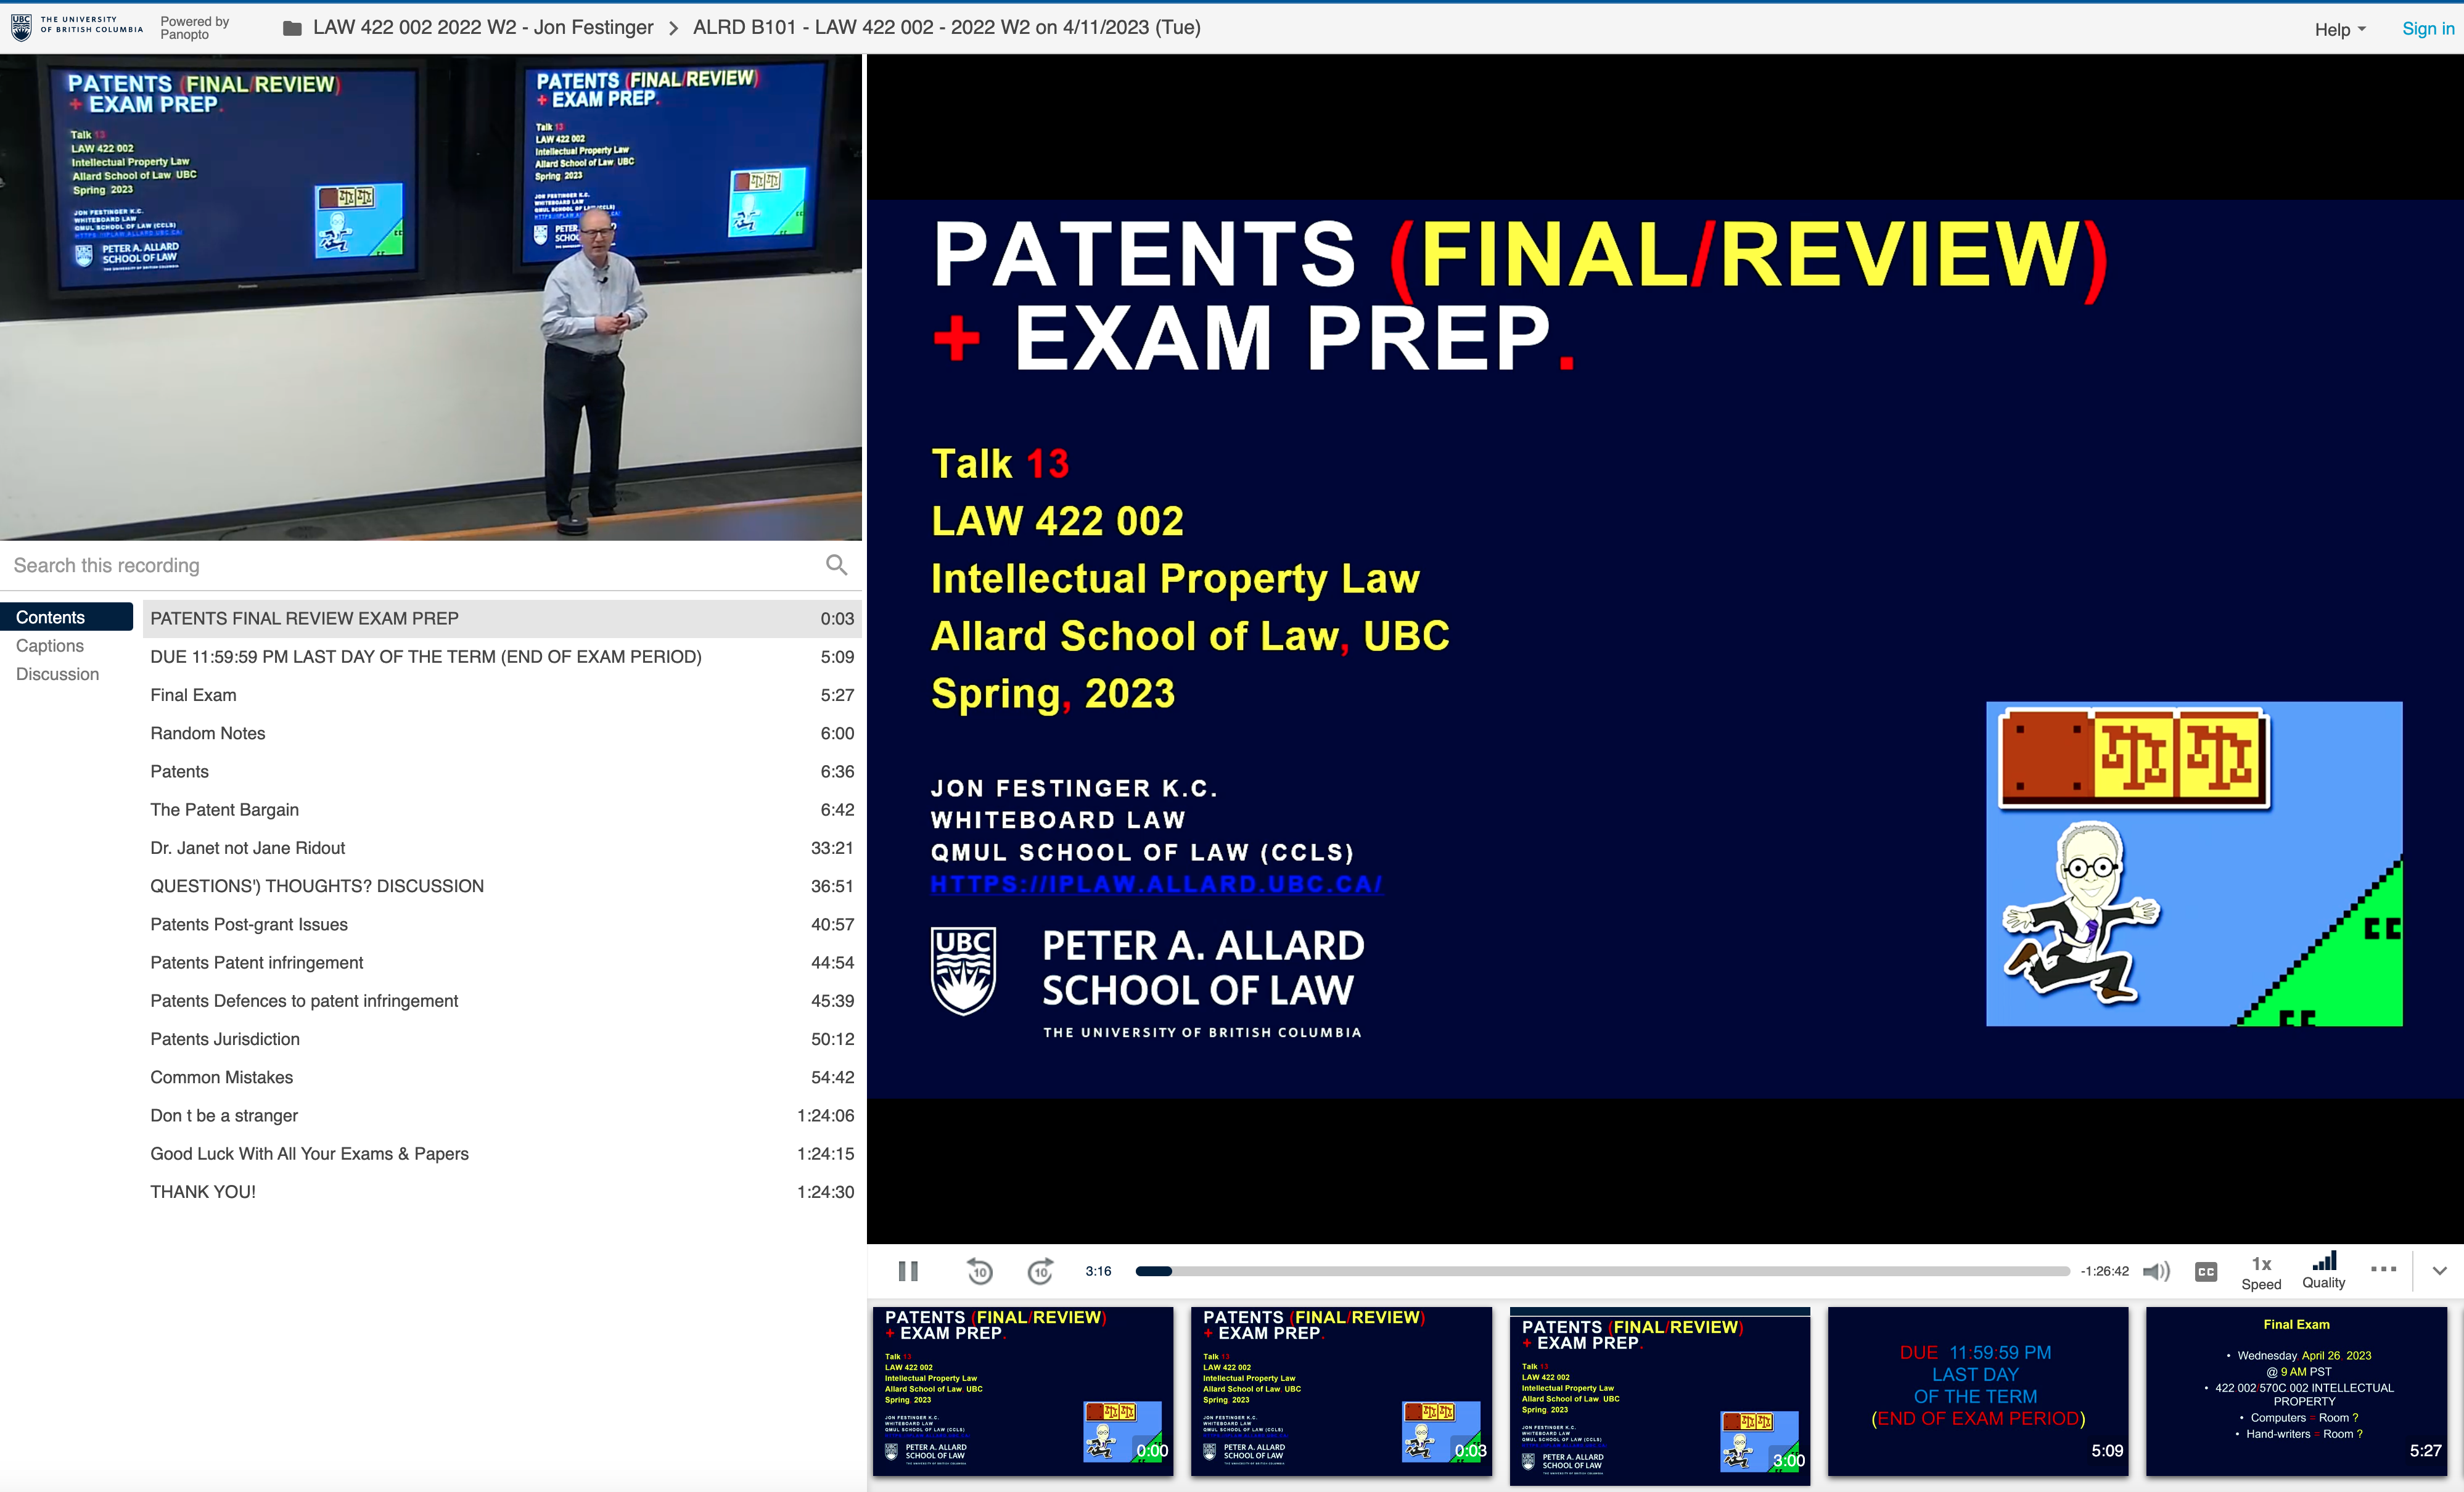Screen dimensions: 2464x1492
Task: Open LAW 422 002 2022 W2 folder link
Action: pos(483,28)
